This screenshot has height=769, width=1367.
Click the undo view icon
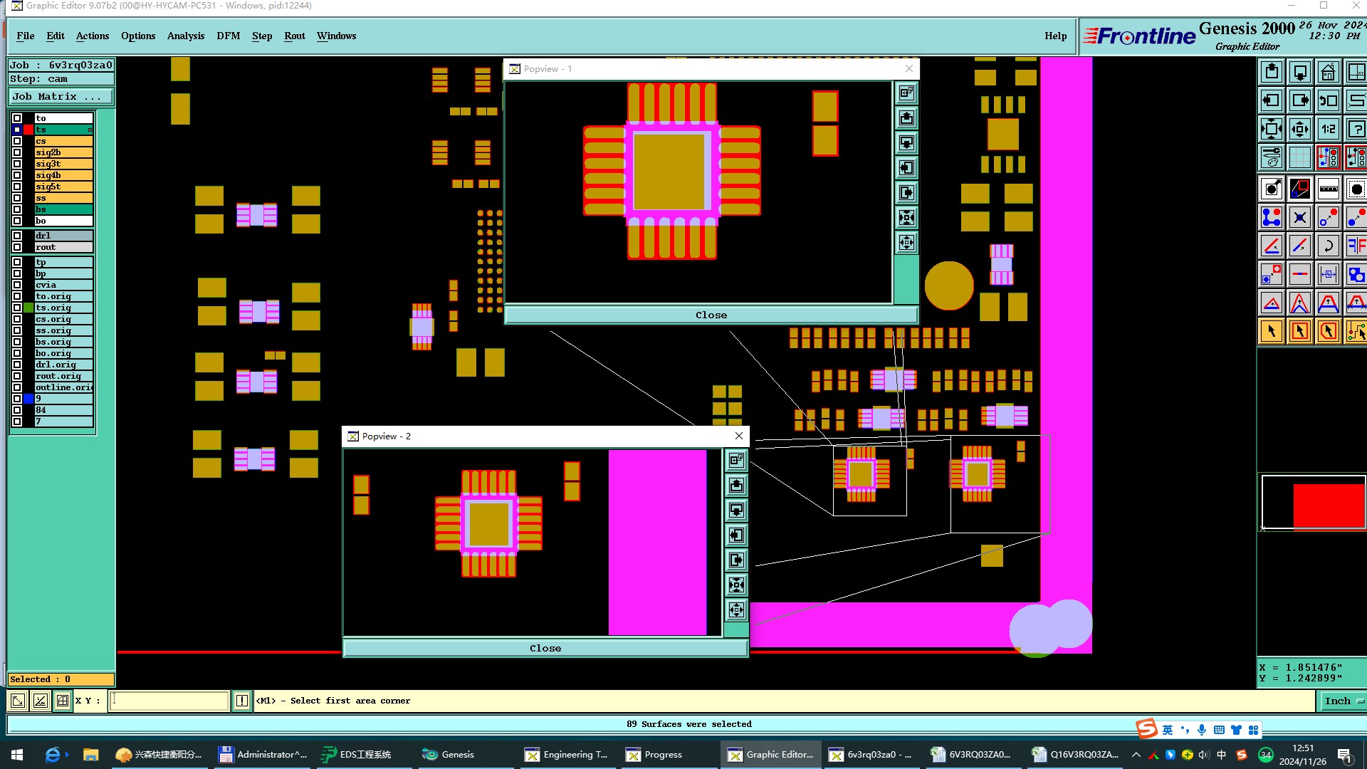pos(1328,101)
